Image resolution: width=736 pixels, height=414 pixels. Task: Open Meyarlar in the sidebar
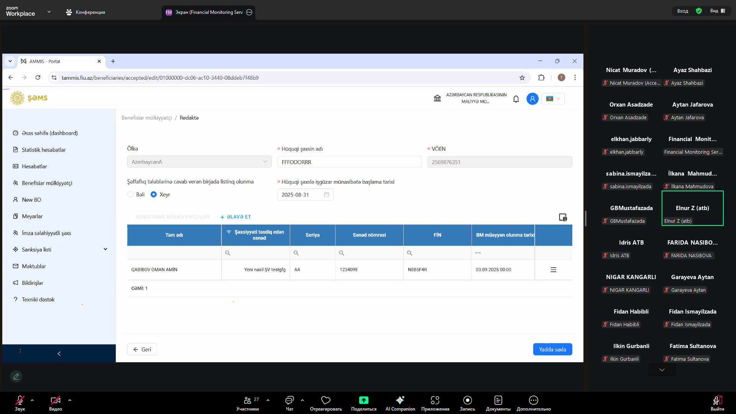(x=32, y=216)
